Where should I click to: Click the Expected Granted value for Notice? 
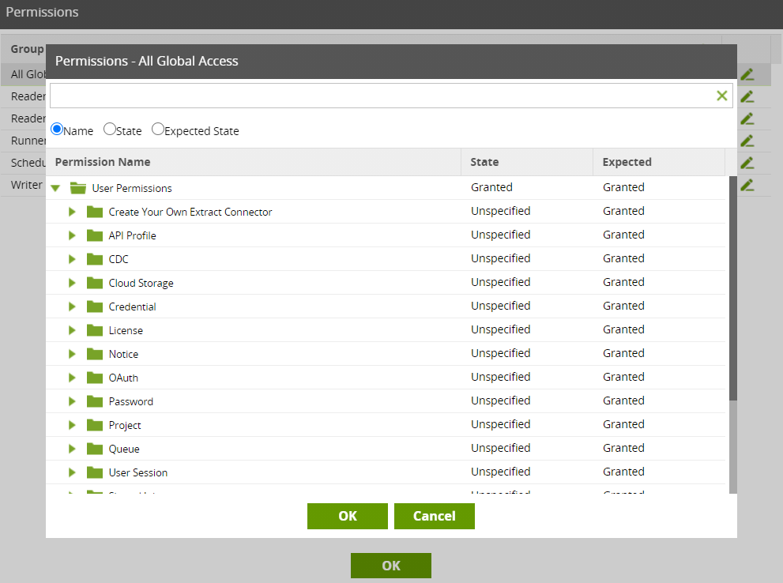coord(623,353)
